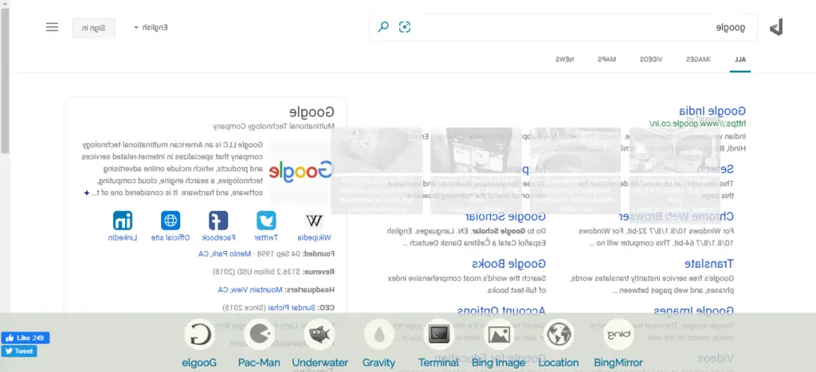Image resolution: width=816 pixels, height=372 pixels.
Task: Open the Bing Image picture icon
Action: [x=499, y=334]
